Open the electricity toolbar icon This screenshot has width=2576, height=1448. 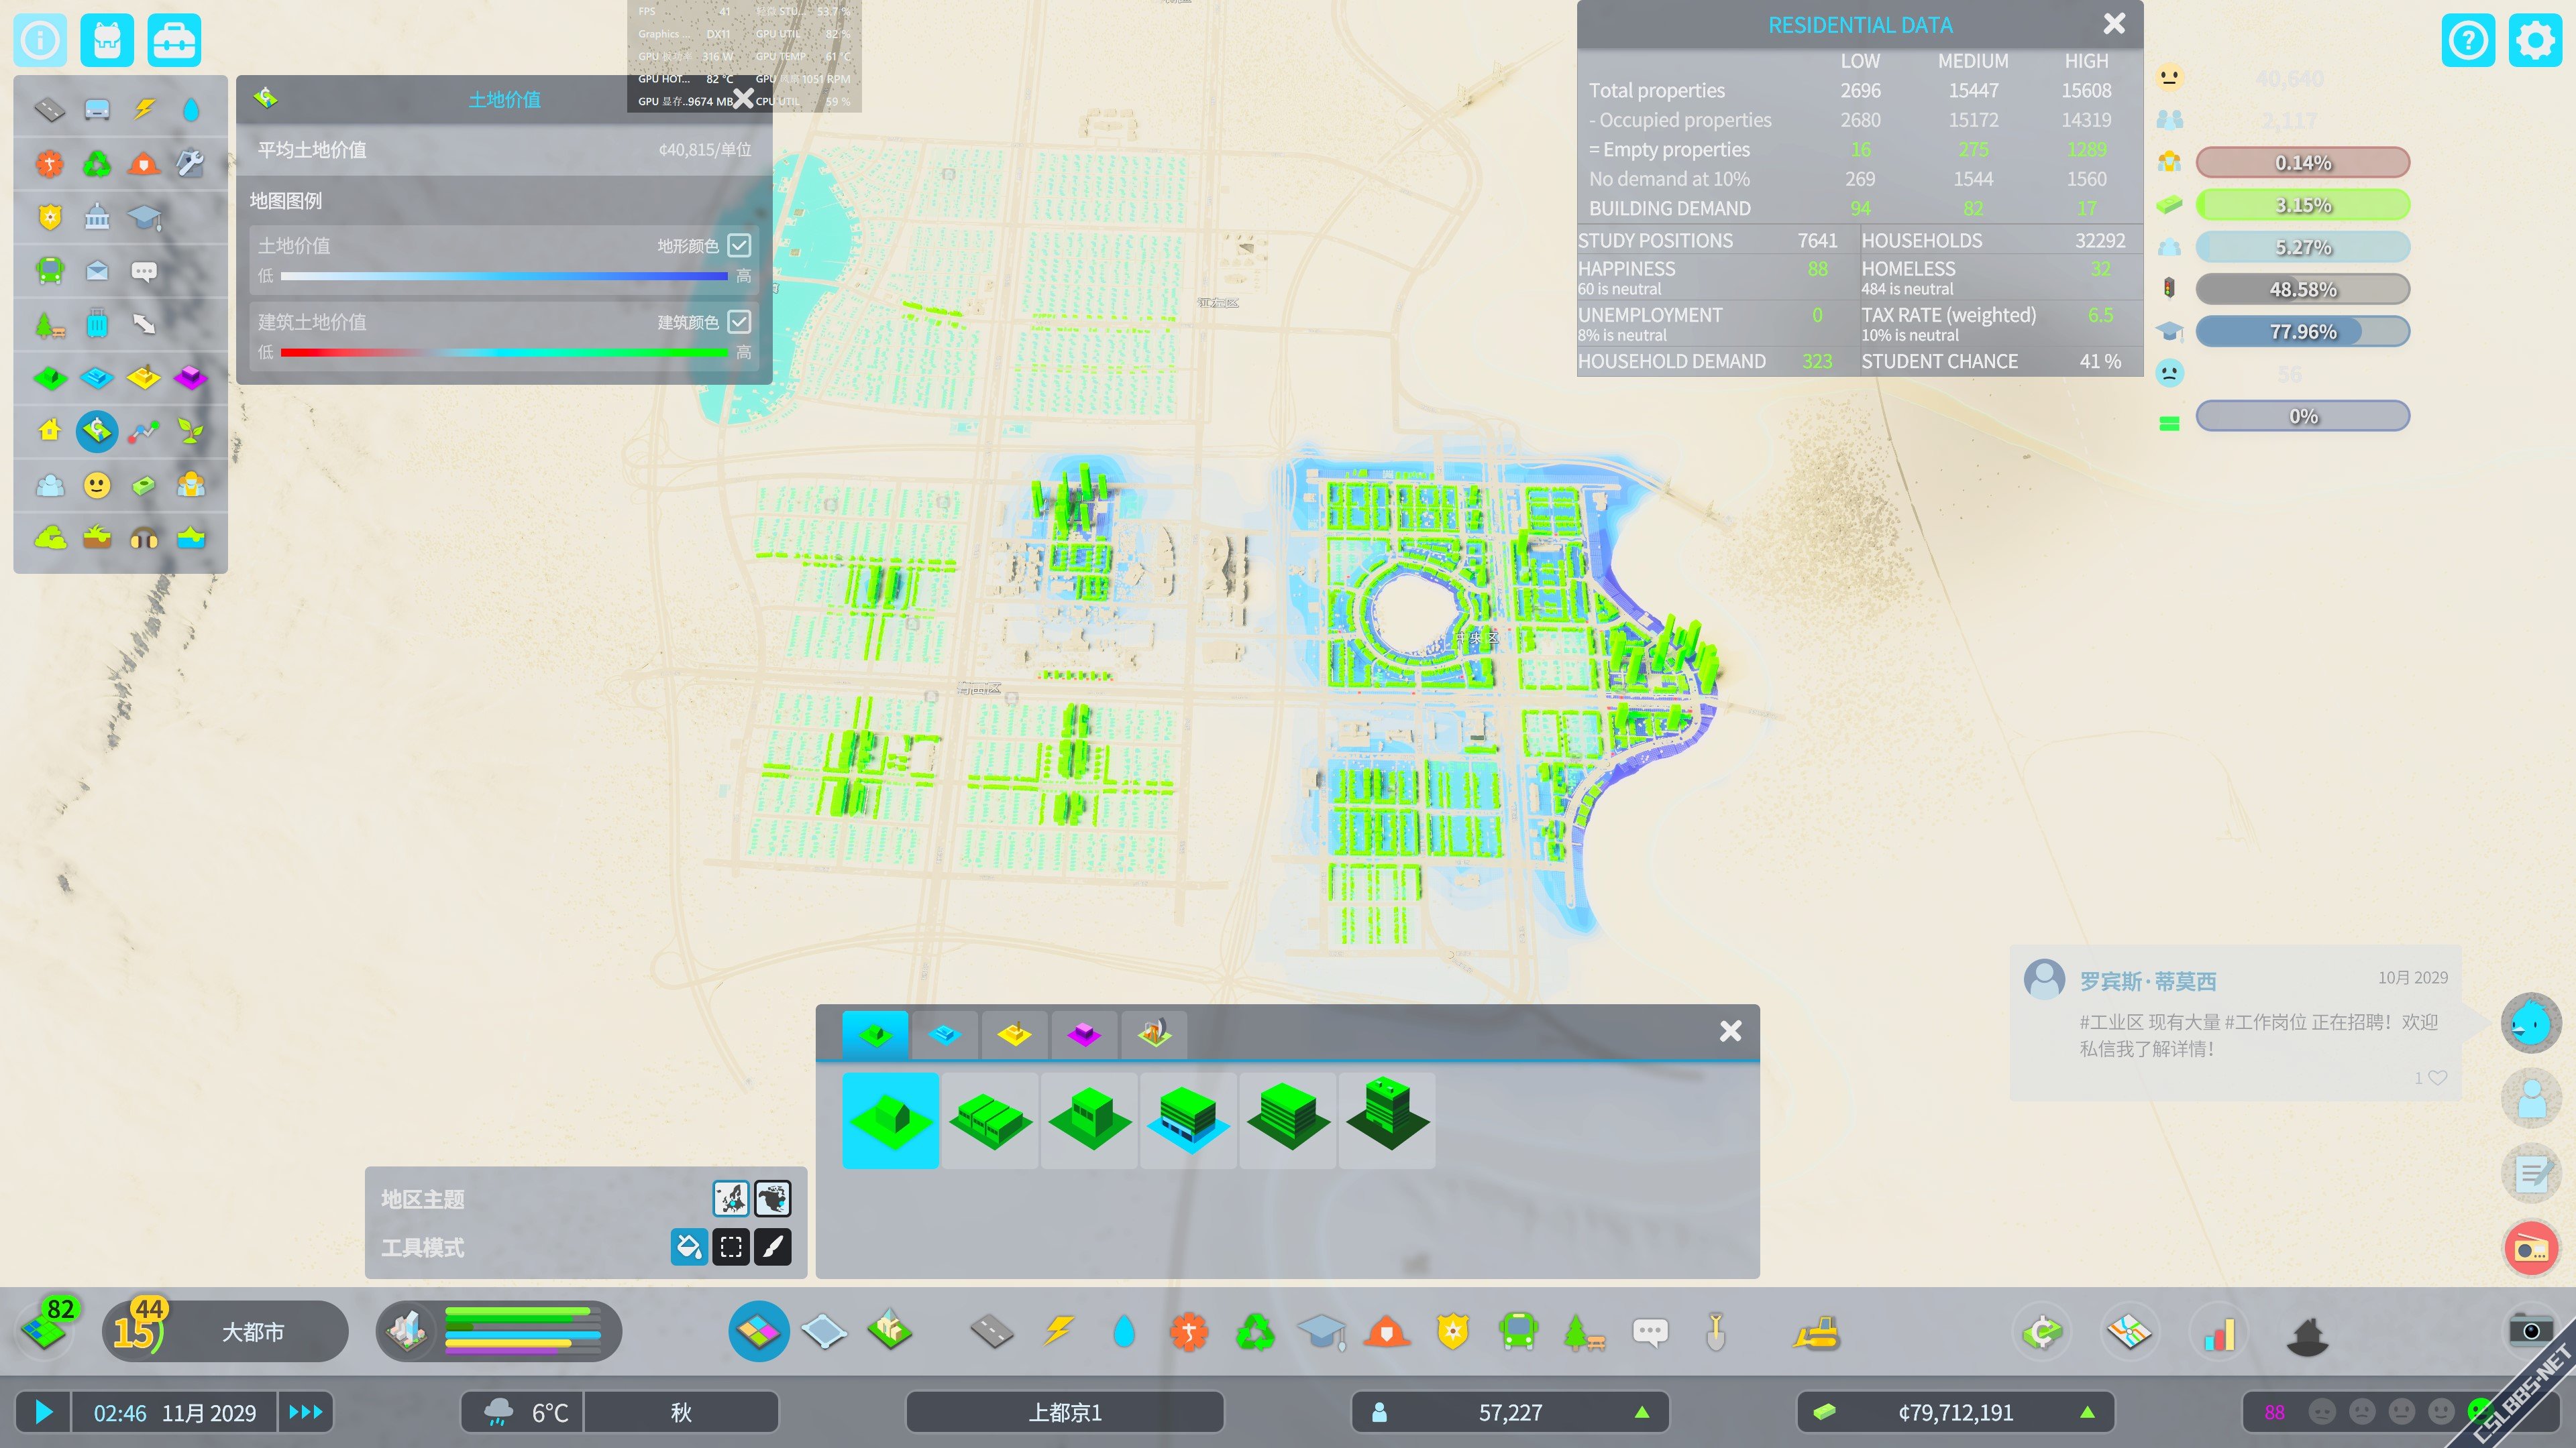1058,1332
